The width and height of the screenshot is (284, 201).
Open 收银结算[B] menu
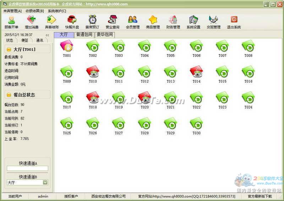pyautogui.click(x=34, y=11)
